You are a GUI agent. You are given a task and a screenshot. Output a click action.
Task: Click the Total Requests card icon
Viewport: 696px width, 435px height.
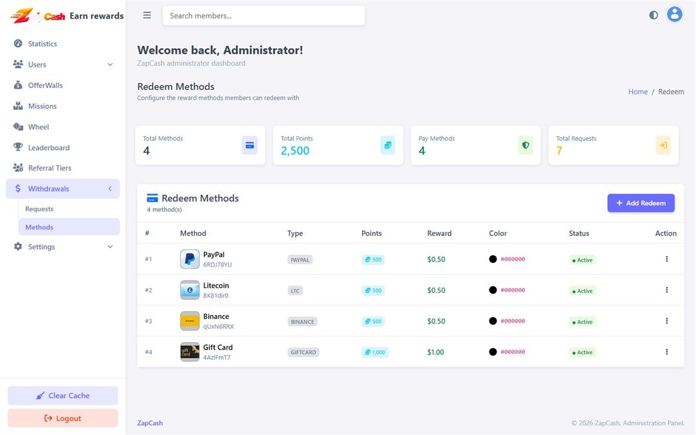click(663, 145)
